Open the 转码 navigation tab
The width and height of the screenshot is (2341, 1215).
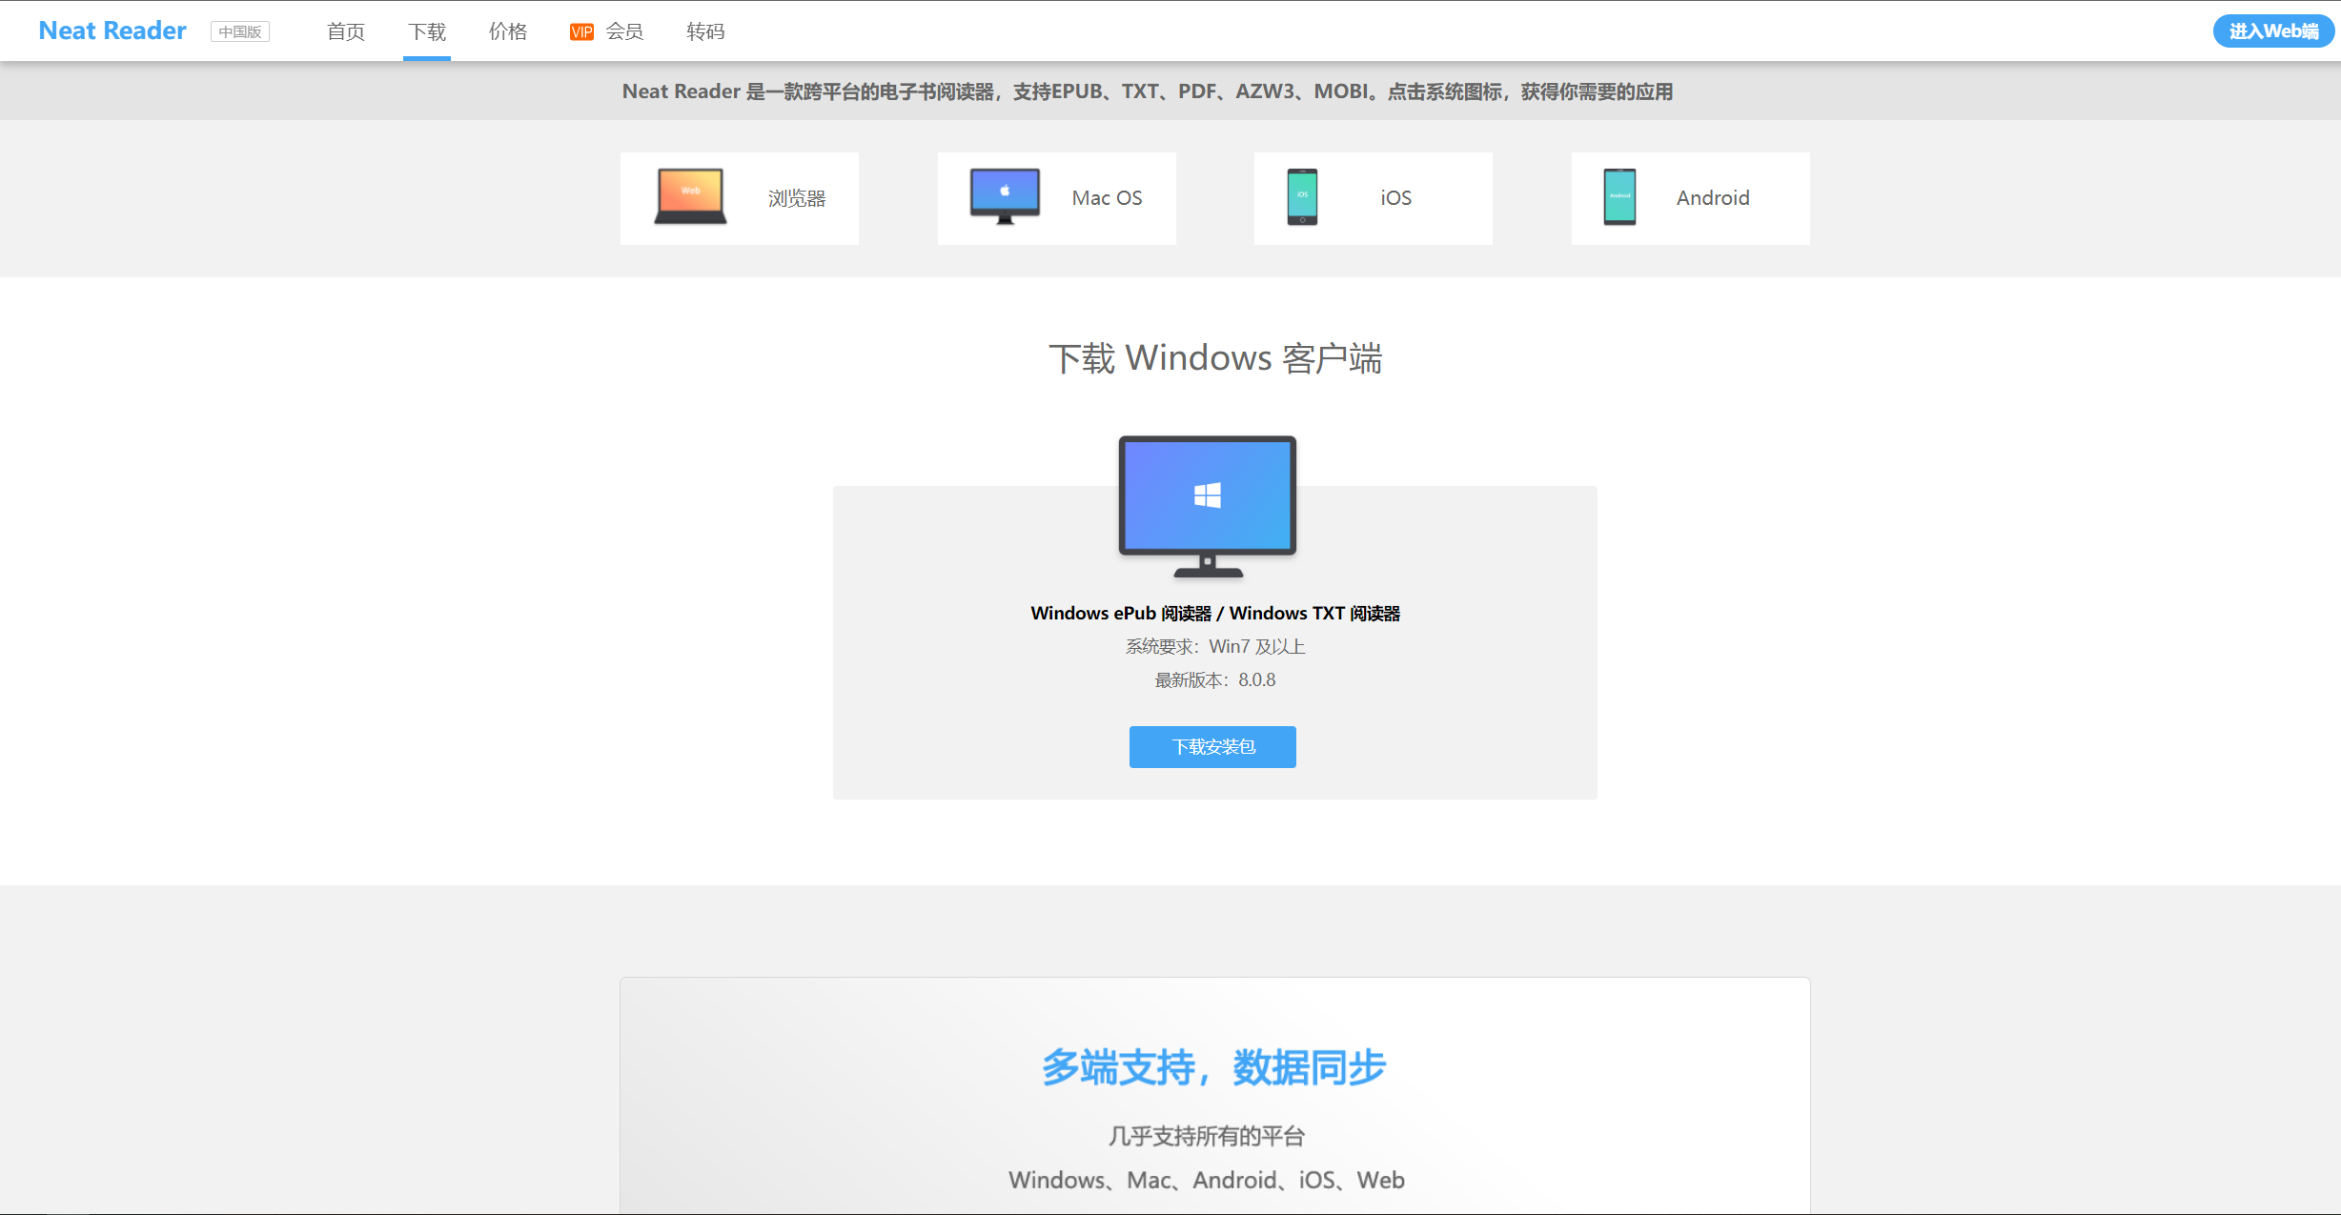tap(705, 31)
